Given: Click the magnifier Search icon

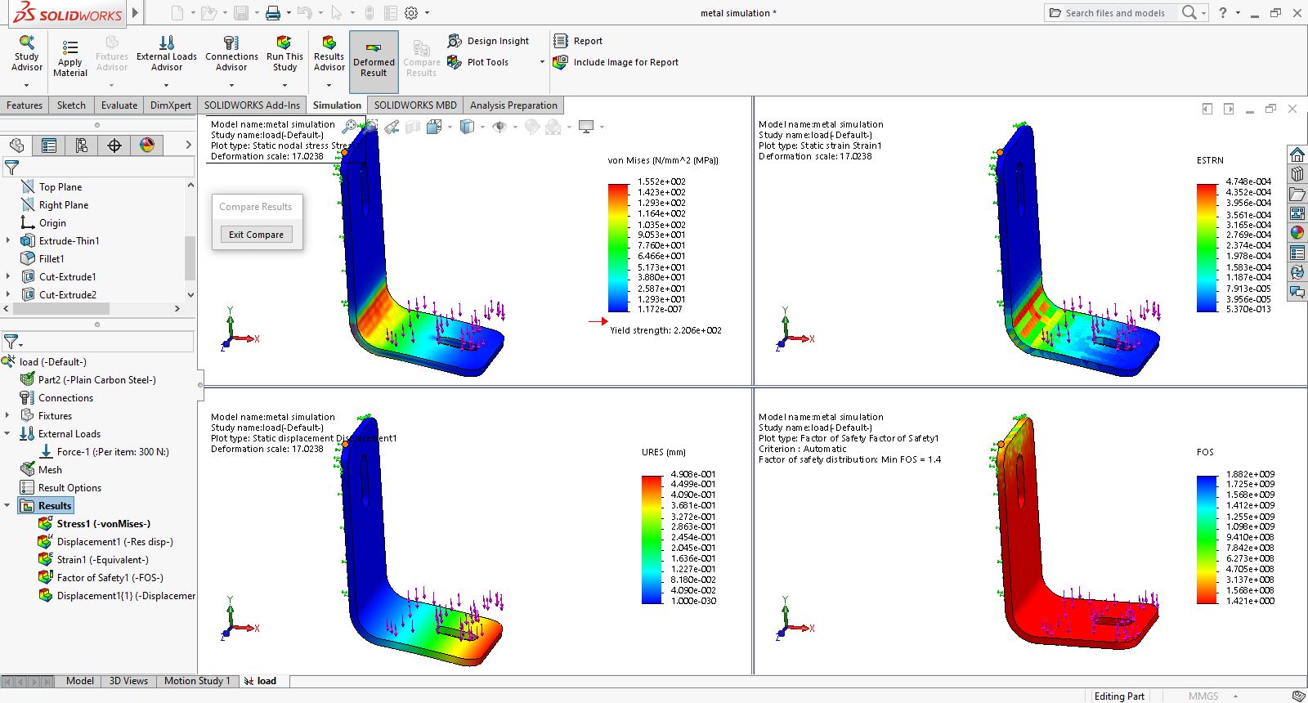Looking at the screenshot, I should point(1189,12).
